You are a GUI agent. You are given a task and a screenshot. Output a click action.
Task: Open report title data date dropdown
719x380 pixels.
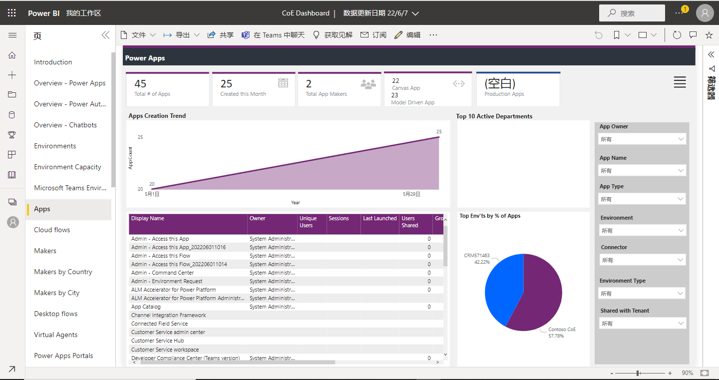tap(415, 13)
